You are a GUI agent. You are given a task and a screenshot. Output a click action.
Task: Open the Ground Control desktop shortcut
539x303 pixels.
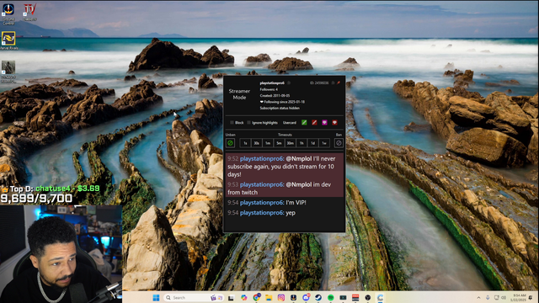coord(8,13)
